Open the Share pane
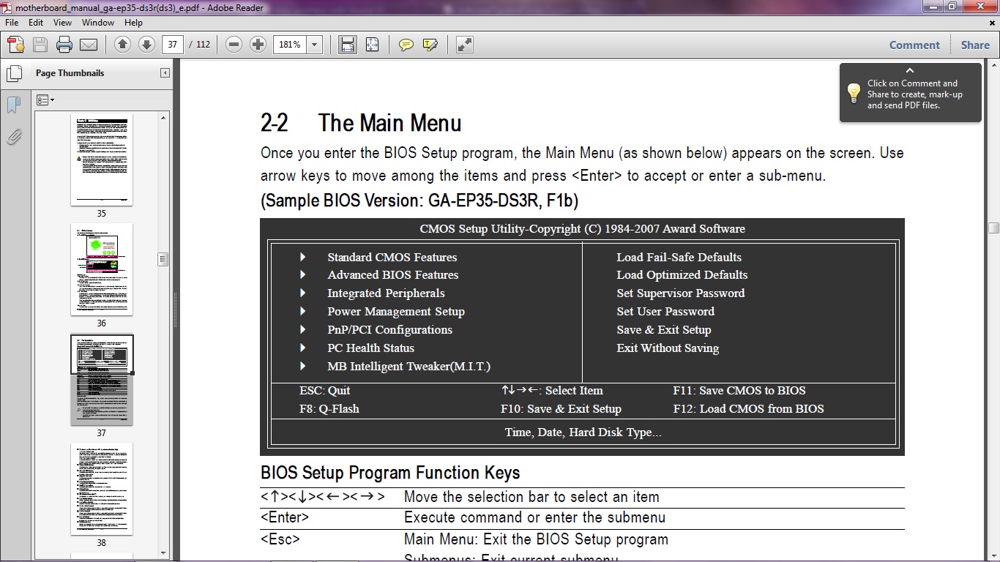The height and width of the screenshot is (562, 1000). pos(975,45)
